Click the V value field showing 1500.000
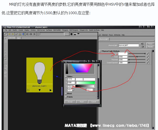Screen dimensions: 158x130 pyautogui.click(x=71, y=86)
